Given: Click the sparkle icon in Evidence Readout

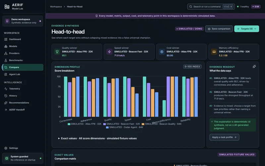Looking at the screenshot, I should (x=254, y=67).
